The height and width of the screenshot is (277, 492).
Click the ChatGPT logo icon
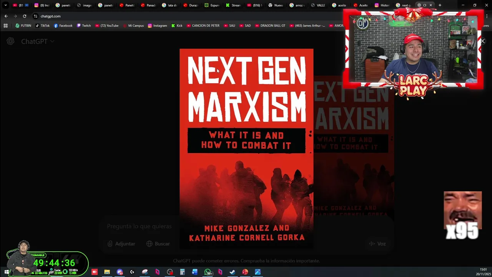(x=10, y=41)
